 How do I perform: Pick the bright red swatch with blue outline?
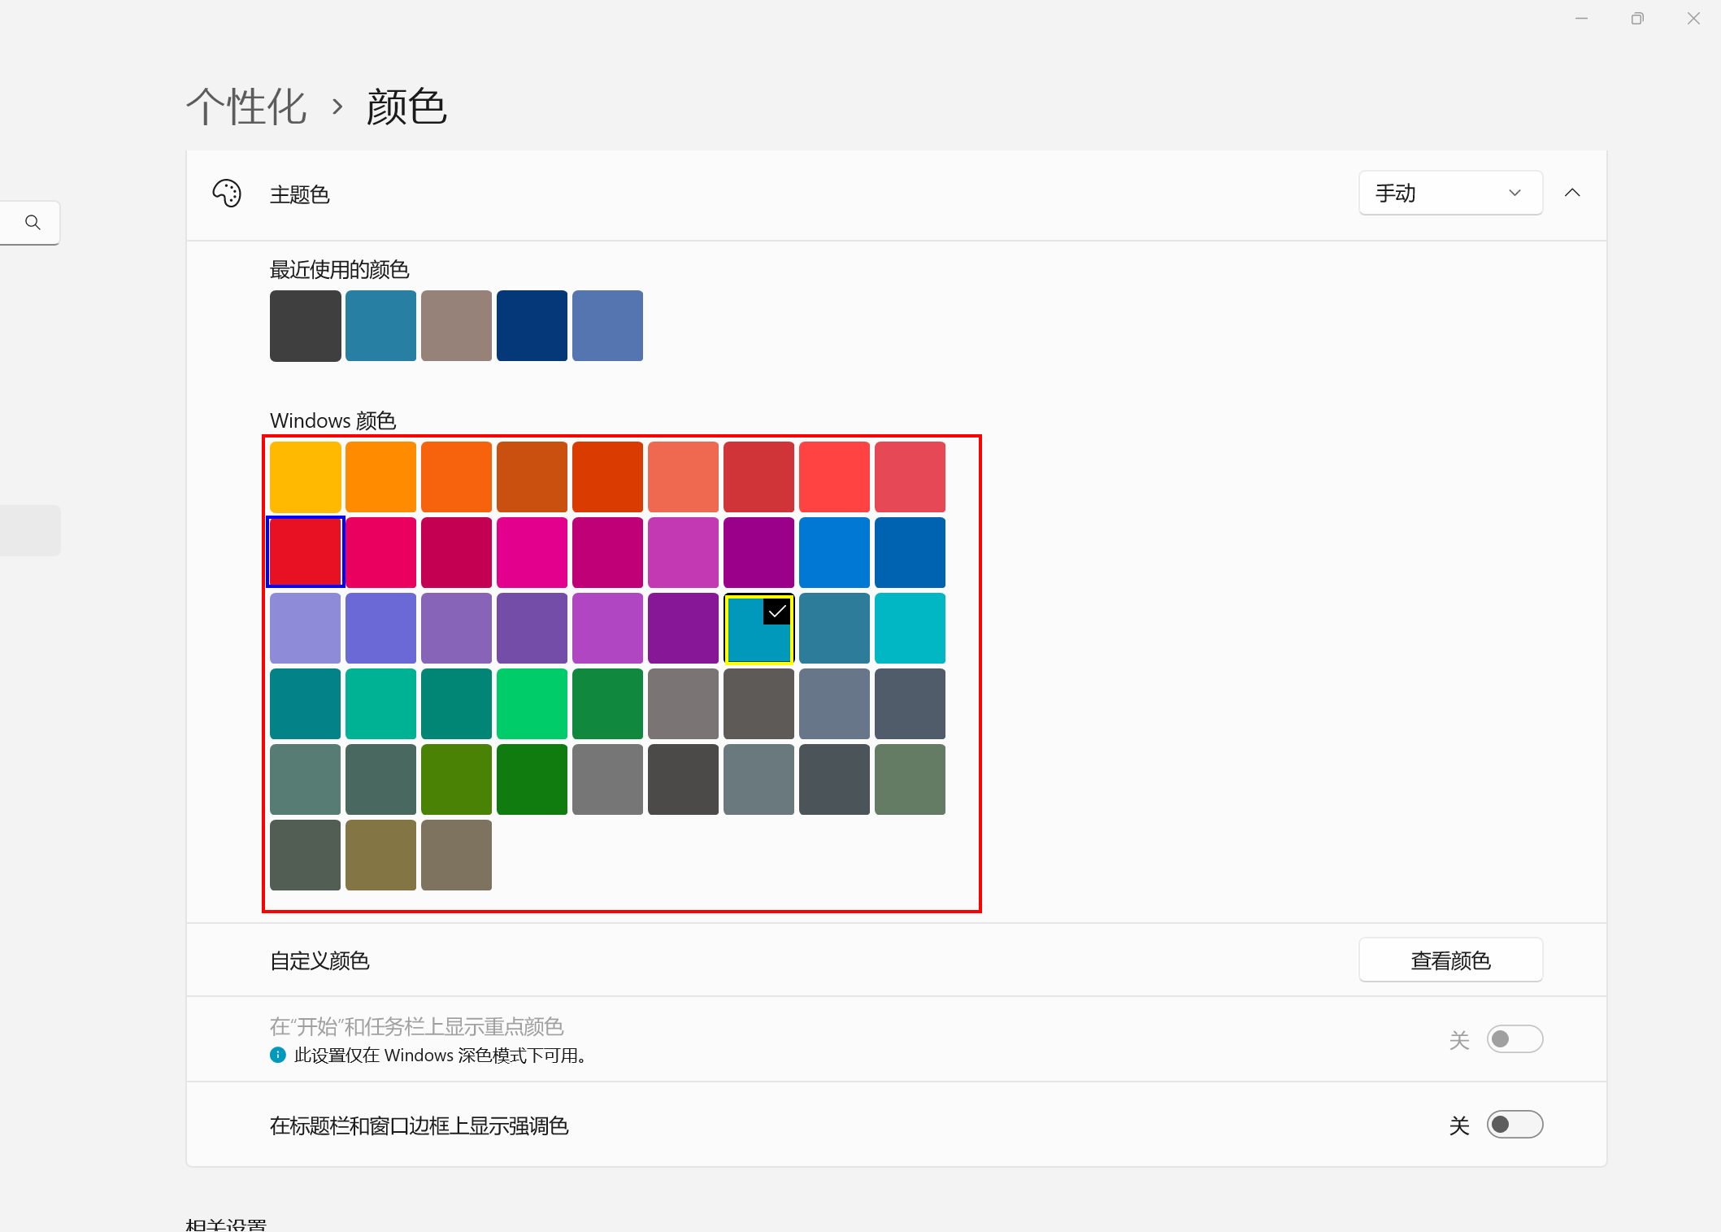305,552
